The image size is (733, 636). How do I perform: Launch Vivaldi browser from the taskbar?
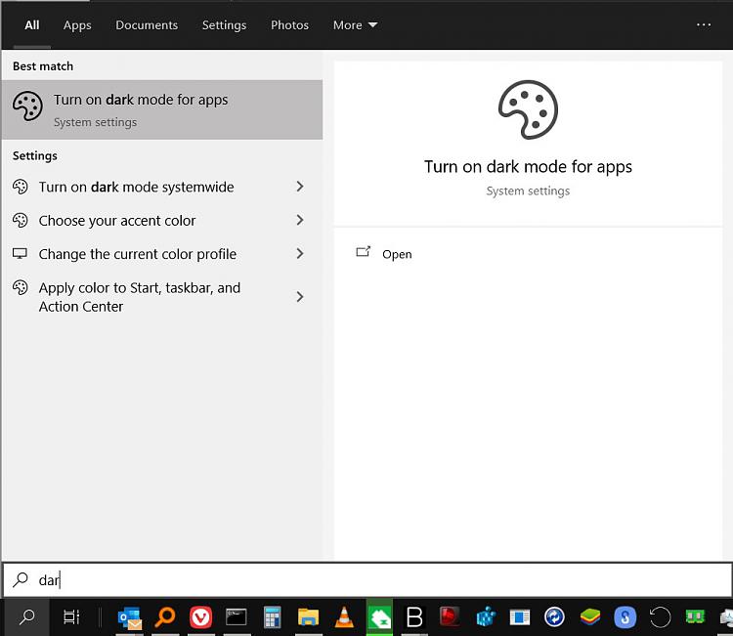201,617
